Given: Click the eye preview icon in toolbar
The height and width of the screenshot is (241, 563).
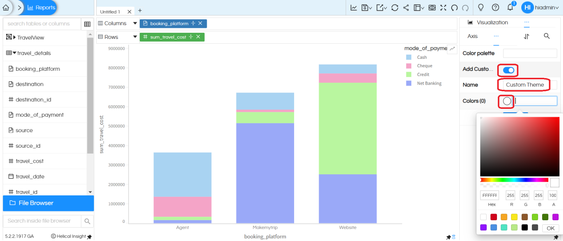Looking at the screenshot, I should pyautogui.click(x=432, y=8).
